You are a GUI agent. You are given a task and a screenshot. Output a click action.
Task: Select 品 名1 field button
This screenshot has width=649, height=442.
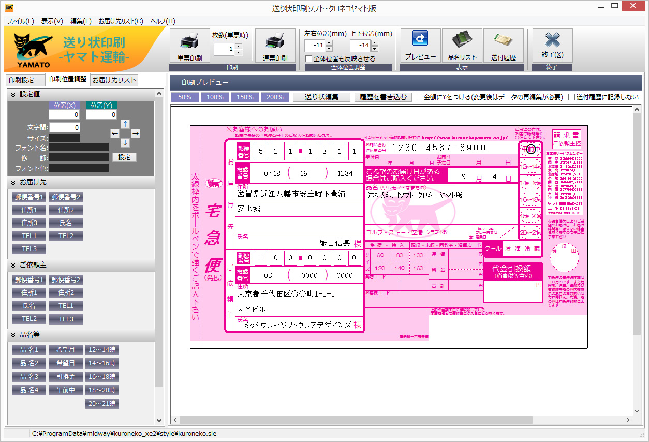30,350
